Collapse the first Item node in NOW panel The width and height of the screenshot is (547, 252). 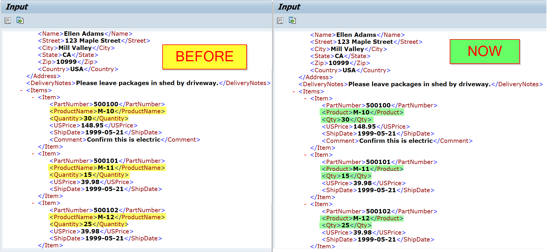tap(305, 99)
